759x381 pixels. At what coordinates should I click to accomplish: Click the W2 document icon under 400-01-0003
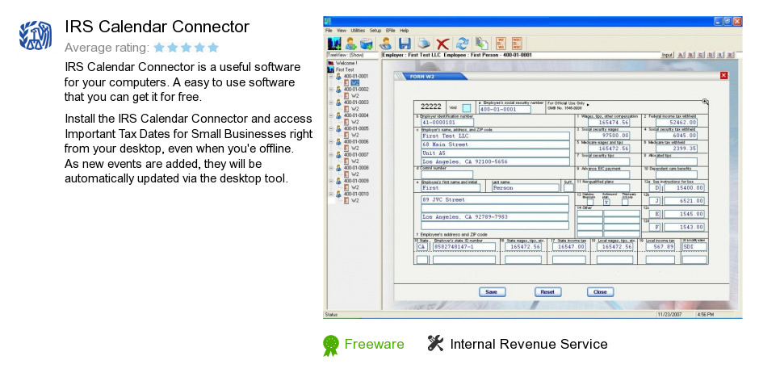click(346, 109)
